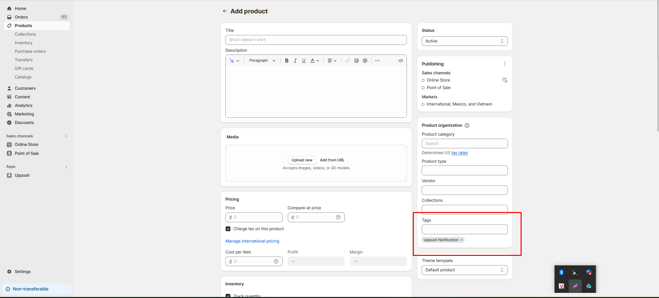Go to Customers in the sidebar

click(x=25, y=88)
